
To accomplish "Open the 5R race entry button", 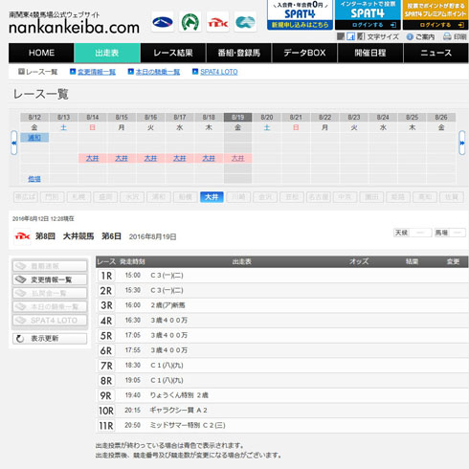I will coord(106,335).
